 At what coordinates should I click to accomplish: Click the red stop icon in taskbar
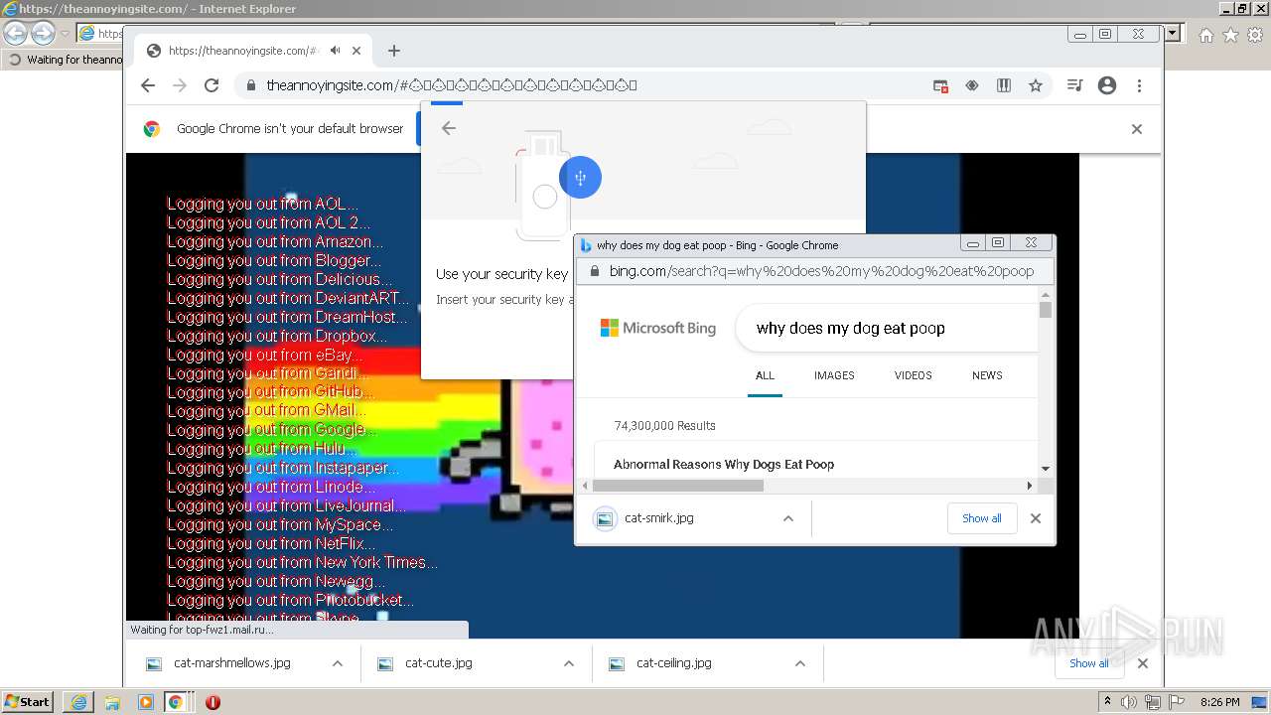pos(212,702)
